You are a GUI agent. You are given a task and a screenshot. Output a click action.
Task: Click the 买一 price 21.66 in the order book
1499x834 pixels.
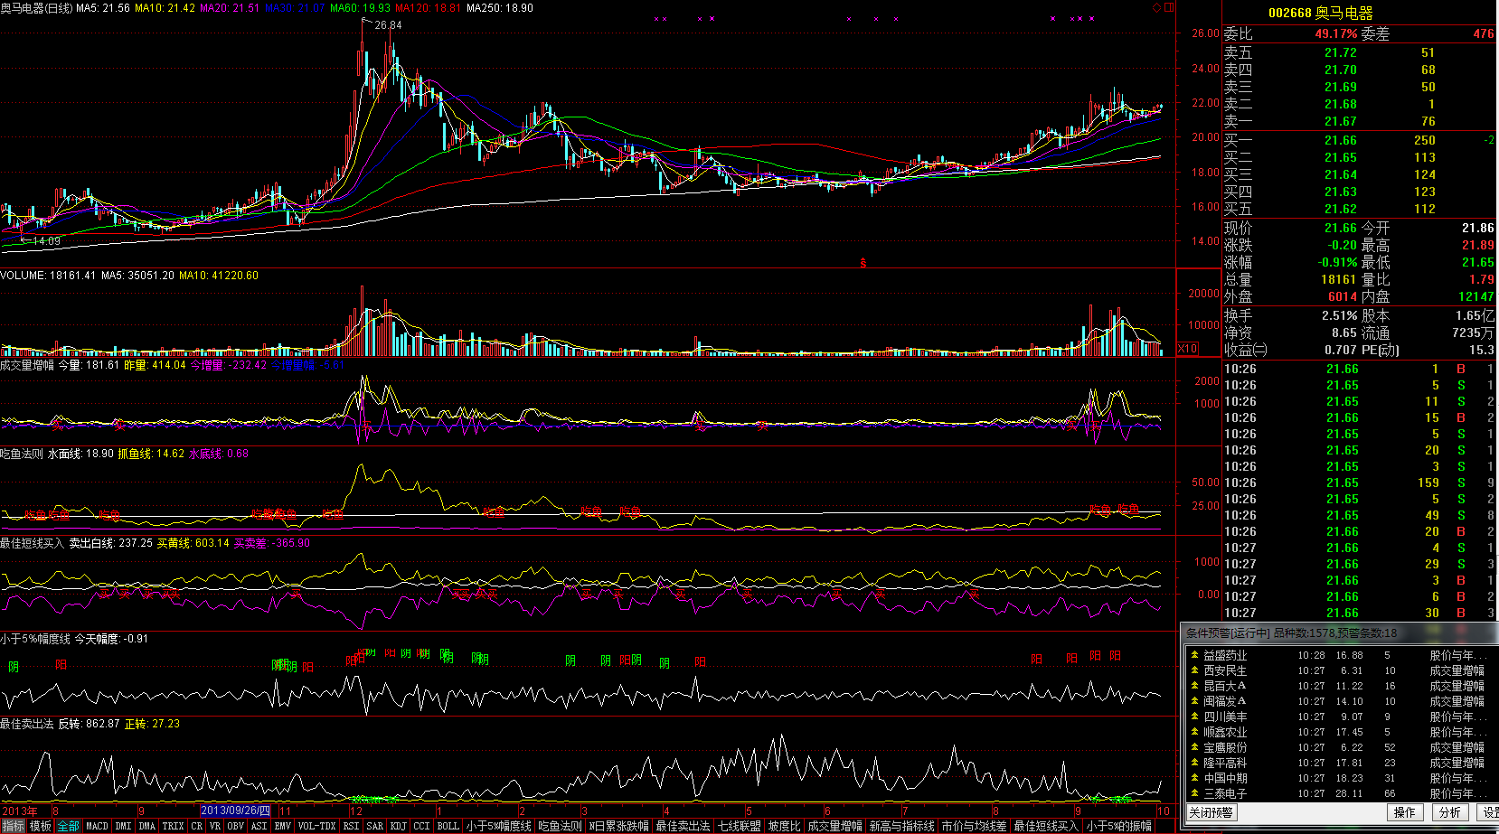pyautogui.click(x=1340, y=140)
